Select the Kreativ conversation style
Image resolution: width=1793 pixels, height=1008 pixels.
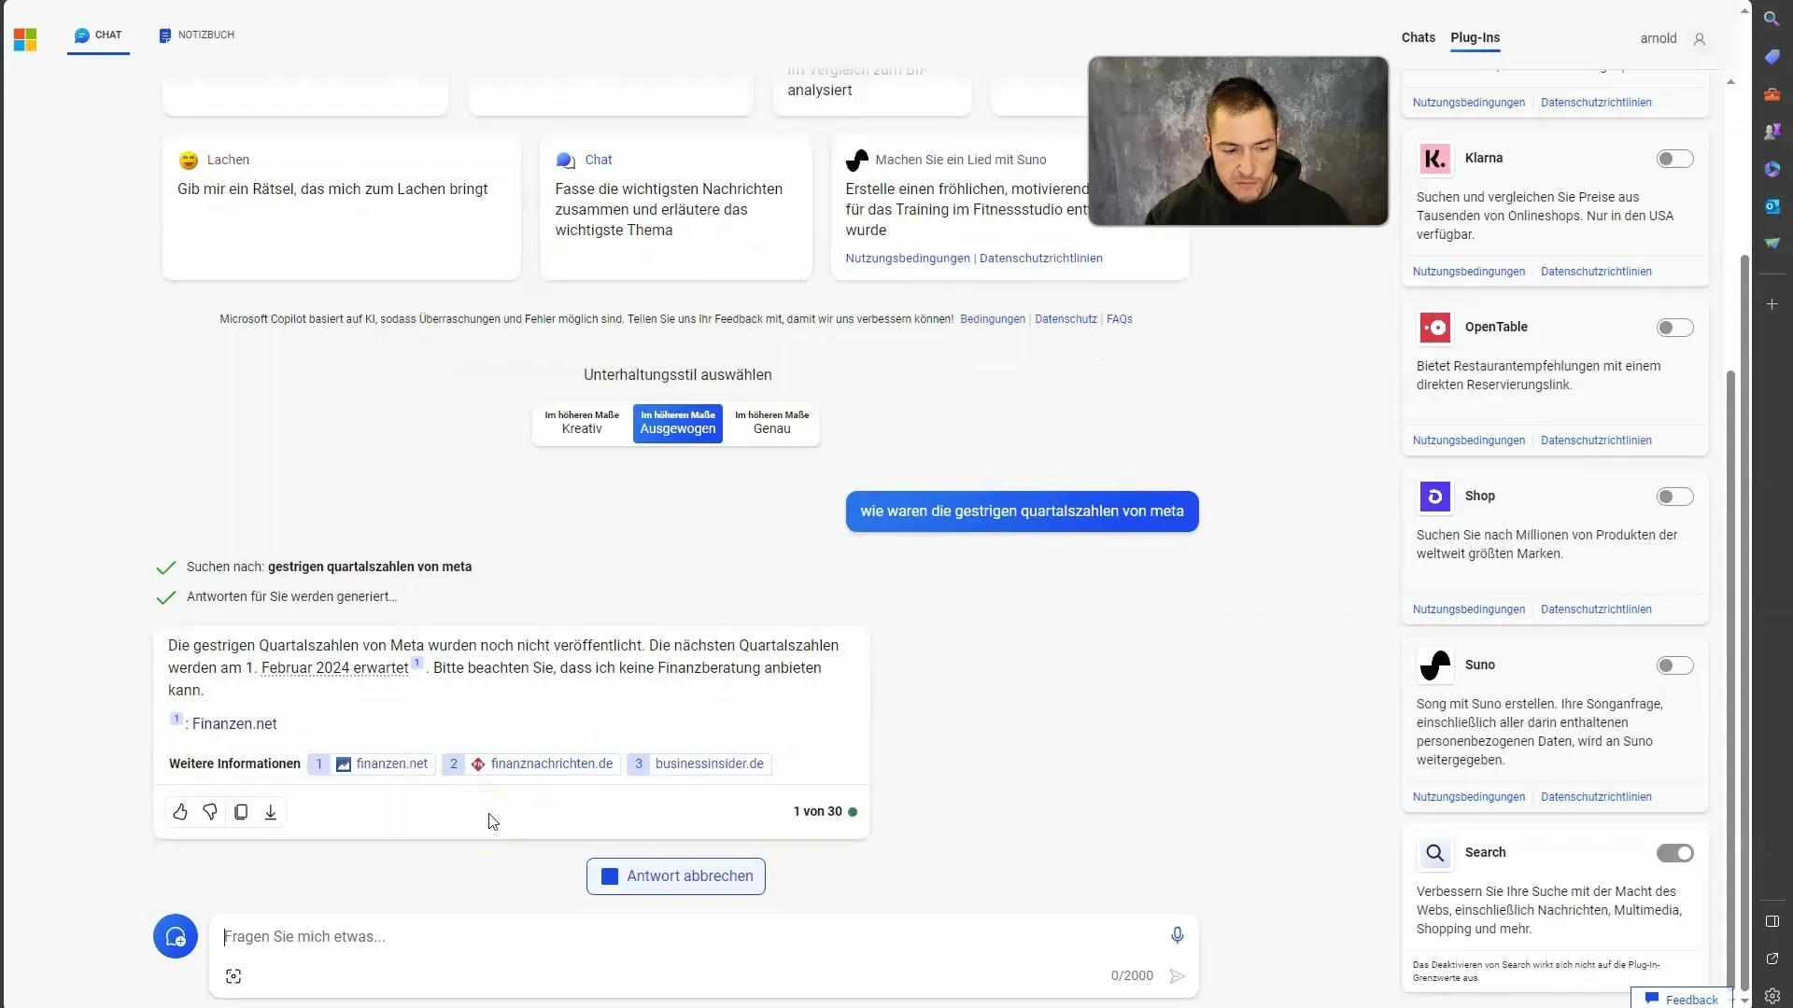[x=581, y=422]
